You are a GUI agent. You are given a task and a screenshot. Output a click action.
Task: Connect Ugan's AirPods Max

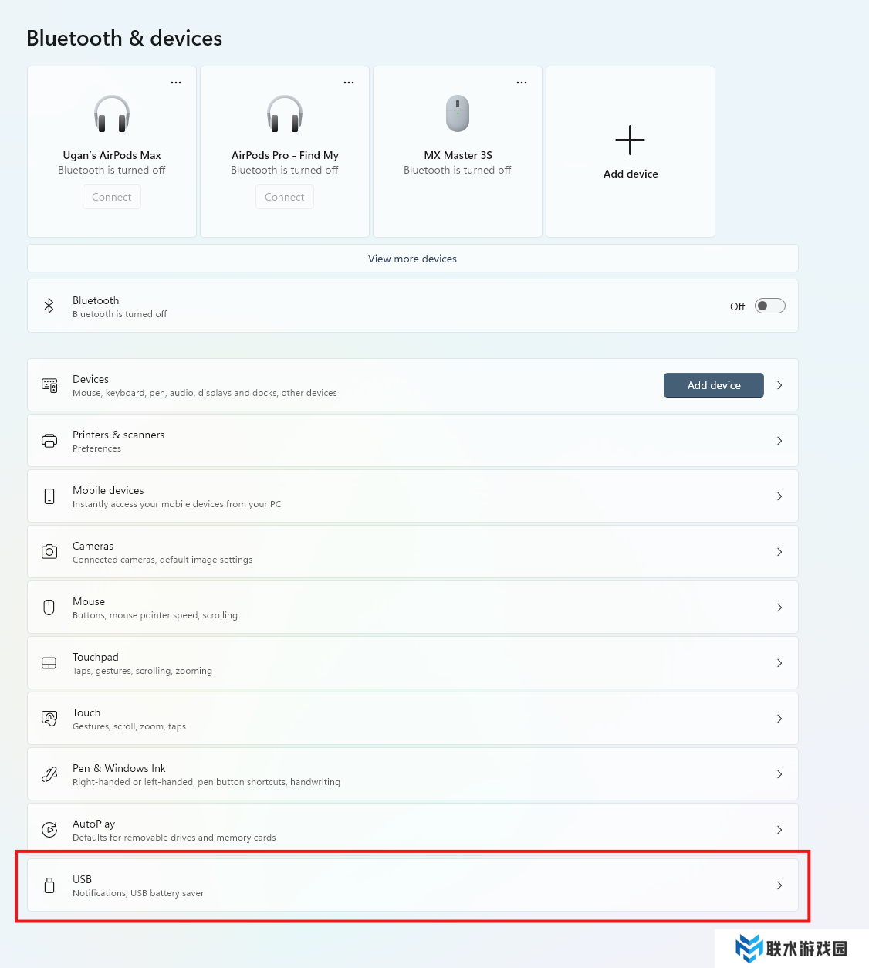112,197
